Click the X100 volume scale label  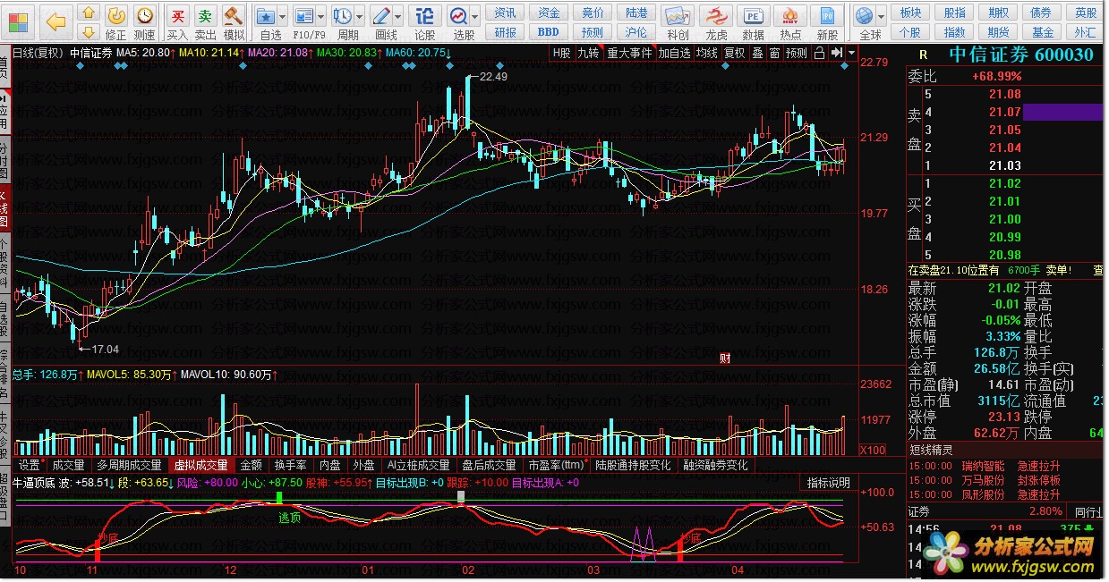coord(873,450)
